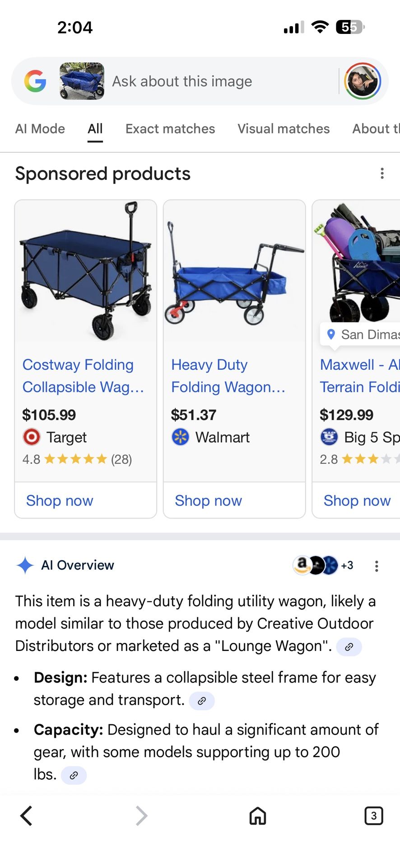Open the profile avatar account menu
This screenshot has width=400, height=868.
click(363, 81)
